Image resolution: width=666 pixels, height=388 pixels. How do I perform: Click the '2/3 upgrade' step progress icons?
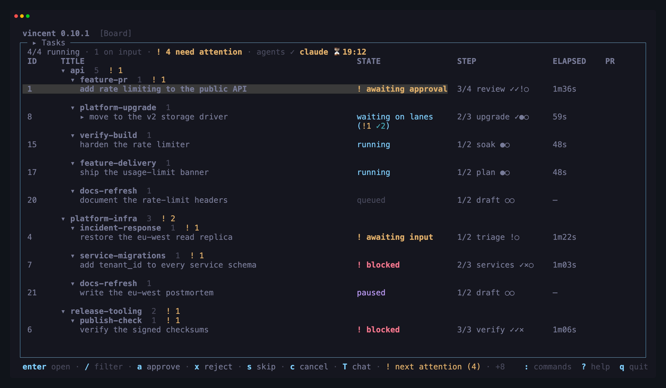[x=522, y=117]
